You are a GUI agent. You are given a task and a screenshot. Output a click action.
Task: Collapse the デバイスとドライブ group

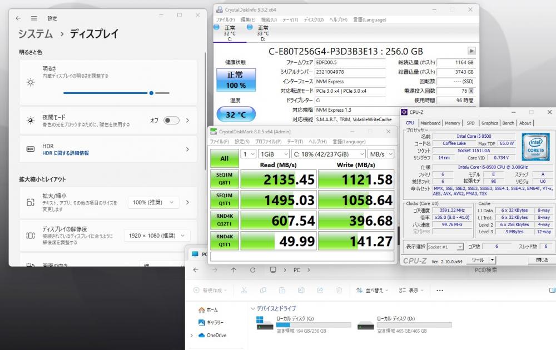coord(253,308)
